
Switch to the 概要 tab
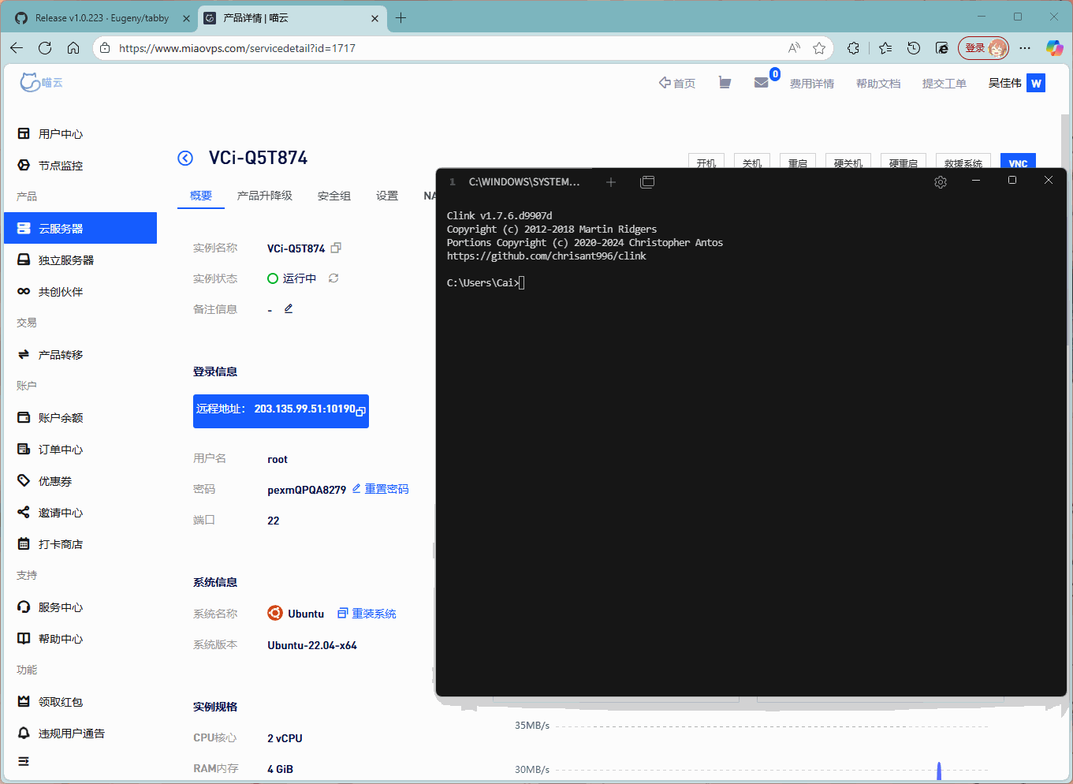pos(201,196)
